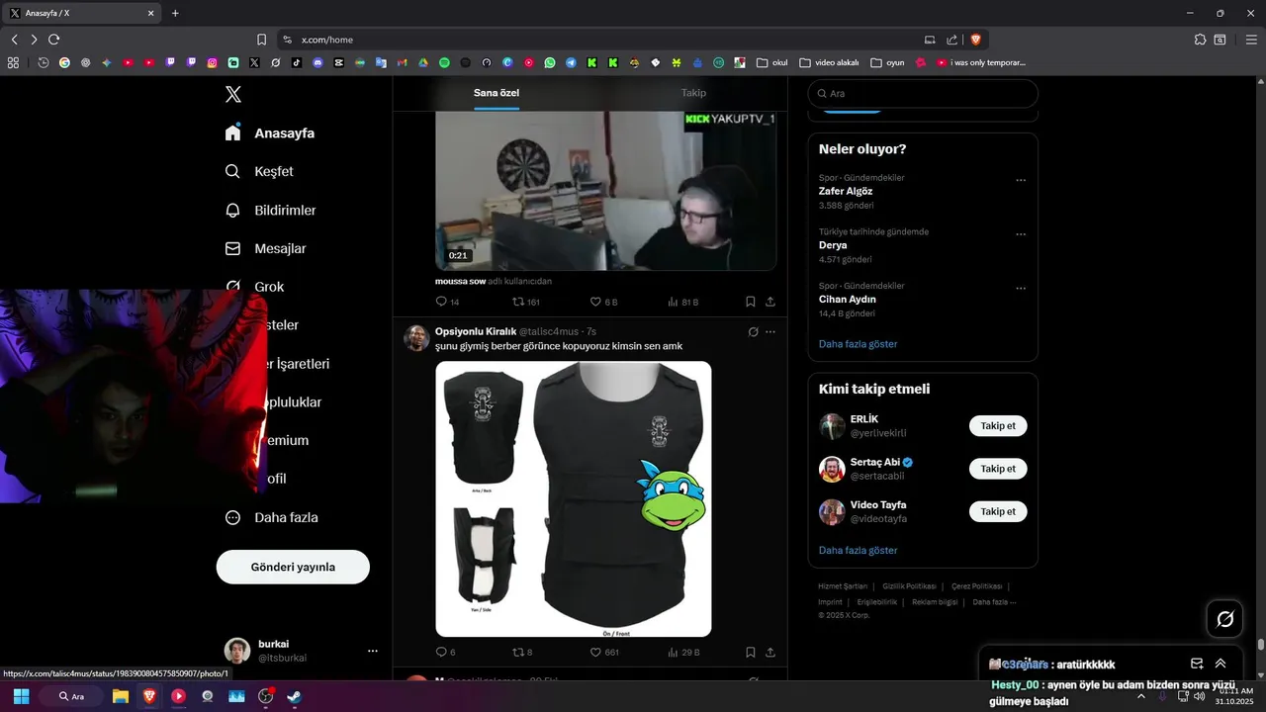Open the browser extensions icon

(1200, 40)
